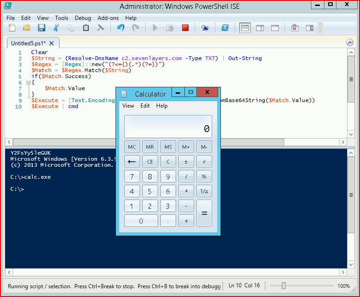
Task: Click the 'Y2FsYy5leGUK' console output
Action: tap(31, 153)
